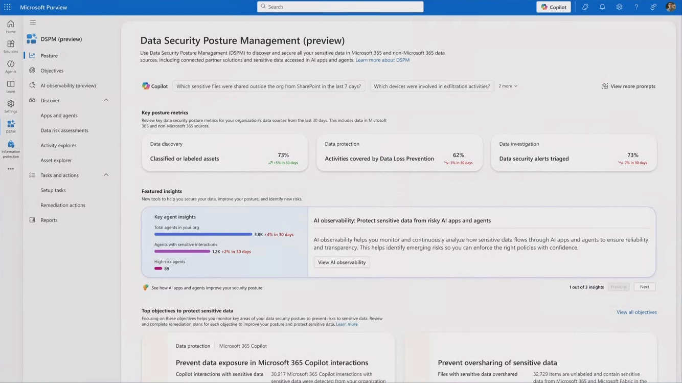Collapse navigation with hamburger icon
Screen dimensions: 682x383
(x=33, y=22)
